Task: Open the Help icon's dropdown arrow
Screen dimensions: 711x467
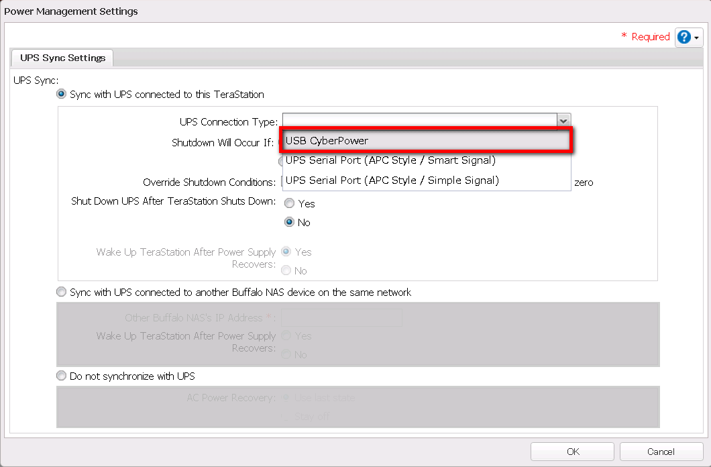Action: point(697,38)
